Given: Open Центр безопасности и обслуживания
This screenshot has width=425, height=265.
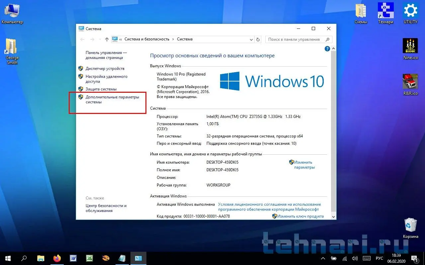Looking at the screenshot, I should (106, 208).
